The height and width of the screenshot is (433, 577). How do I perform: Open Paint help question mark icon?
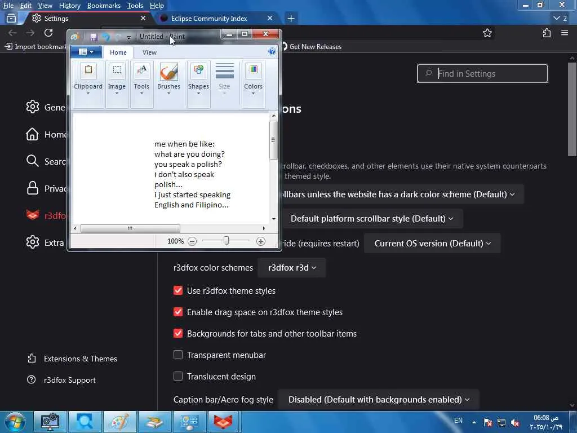click(272, 51)
